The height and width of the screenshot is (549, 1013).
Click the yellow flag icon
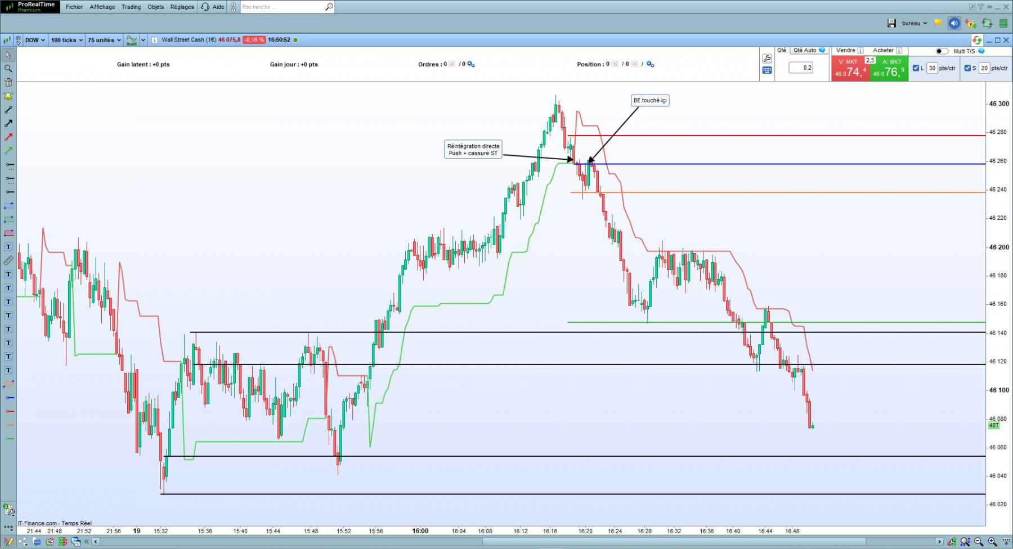(x=938, y=23)
